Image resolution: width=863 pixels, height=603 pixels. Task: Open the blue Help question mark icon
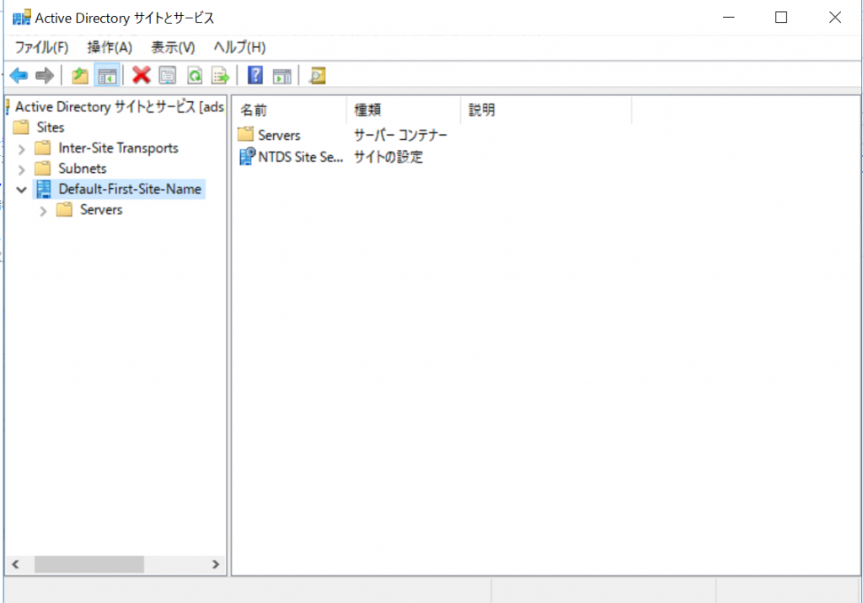coord(255,75)
